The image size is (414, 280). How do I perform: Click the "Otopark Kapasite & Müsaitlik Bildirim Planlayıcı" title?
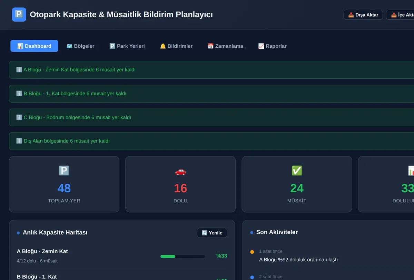[x=121, y=15]
